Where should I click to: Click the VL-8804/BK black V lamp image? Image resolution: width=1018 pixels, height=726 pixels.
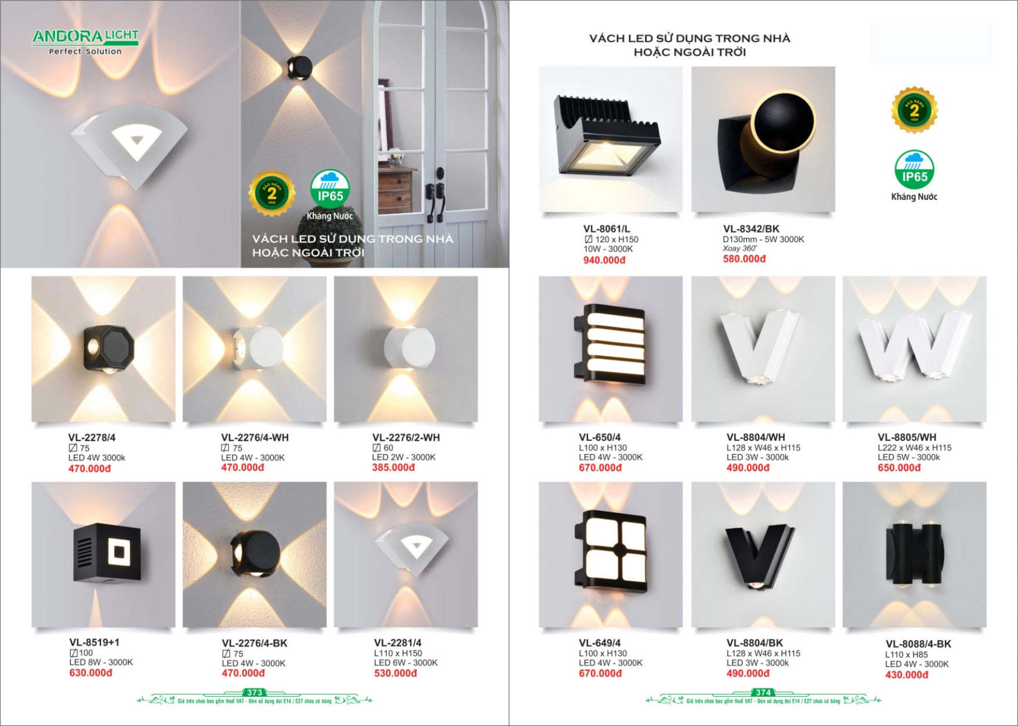763,555
